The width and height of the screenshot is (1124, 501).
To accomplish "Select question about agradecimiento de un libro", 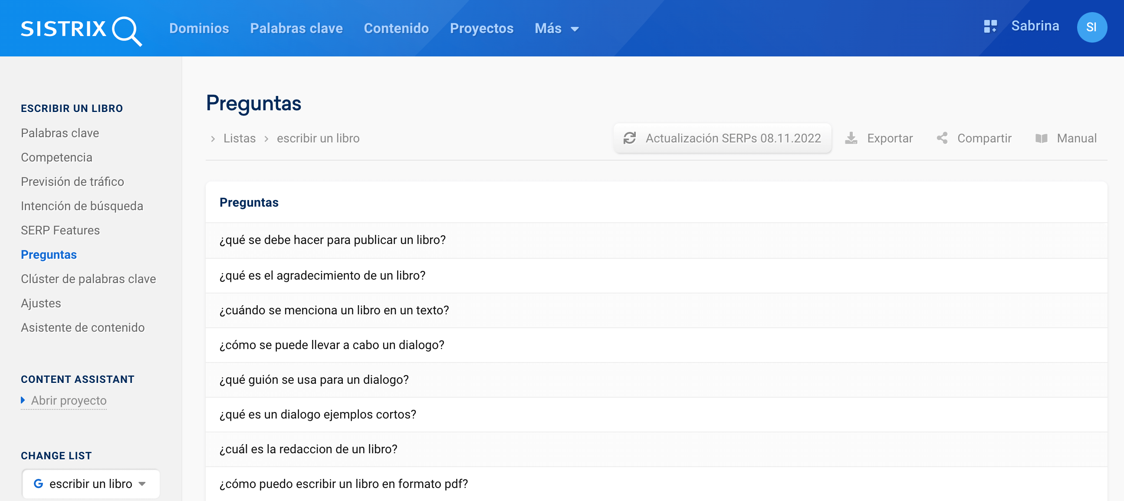I will pos(322,275).
